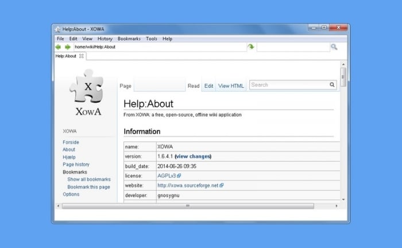Click the Information section heading
Screen dimensions: 402x248
(142, 131)
